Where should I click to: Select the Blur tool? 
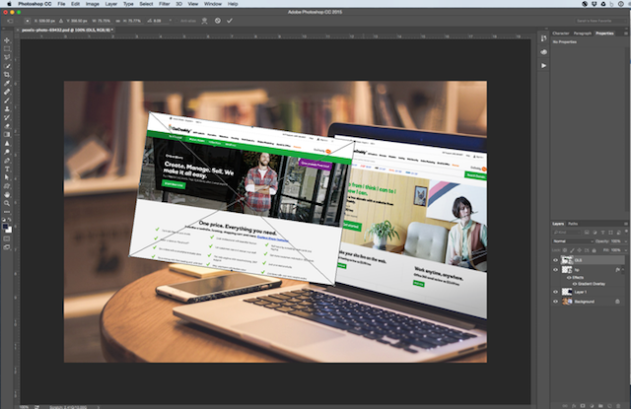point(7,143)
